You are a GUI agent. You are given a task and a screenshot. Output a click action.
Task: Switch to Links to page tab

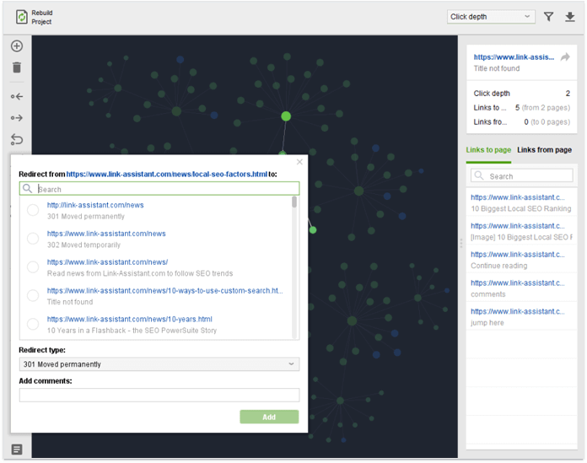(488, 150)
